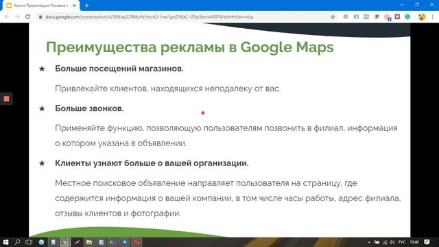Click the battery icon in system tray
This screenshot has height=247, width=439.
click(x=377, y=242)
